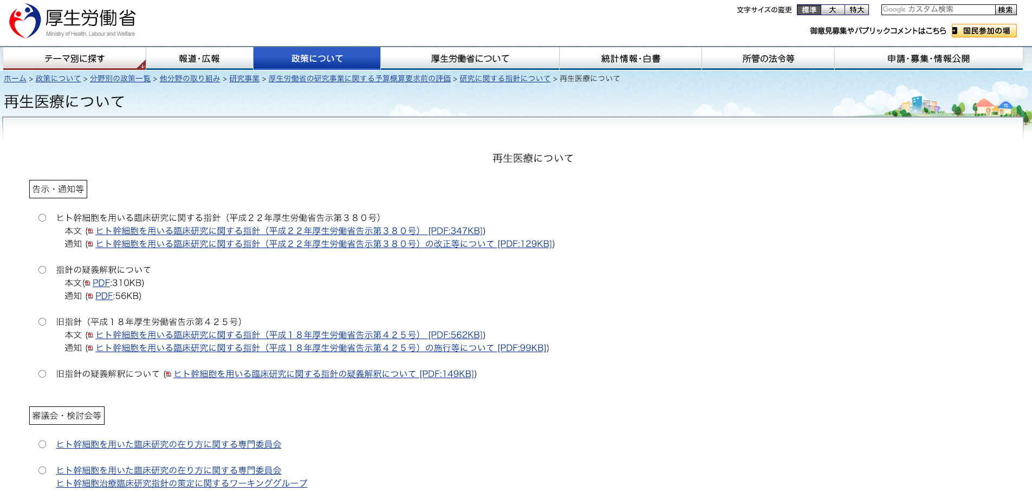This screenshot has width=1032, height=492.
Task: Click the 国民参加の場 button
Action: (x=984, y=31)
